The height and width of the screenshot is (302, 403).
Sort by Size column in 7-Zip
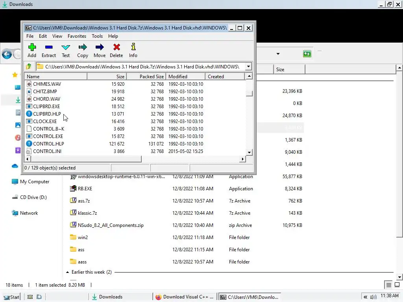coord(107,77)
